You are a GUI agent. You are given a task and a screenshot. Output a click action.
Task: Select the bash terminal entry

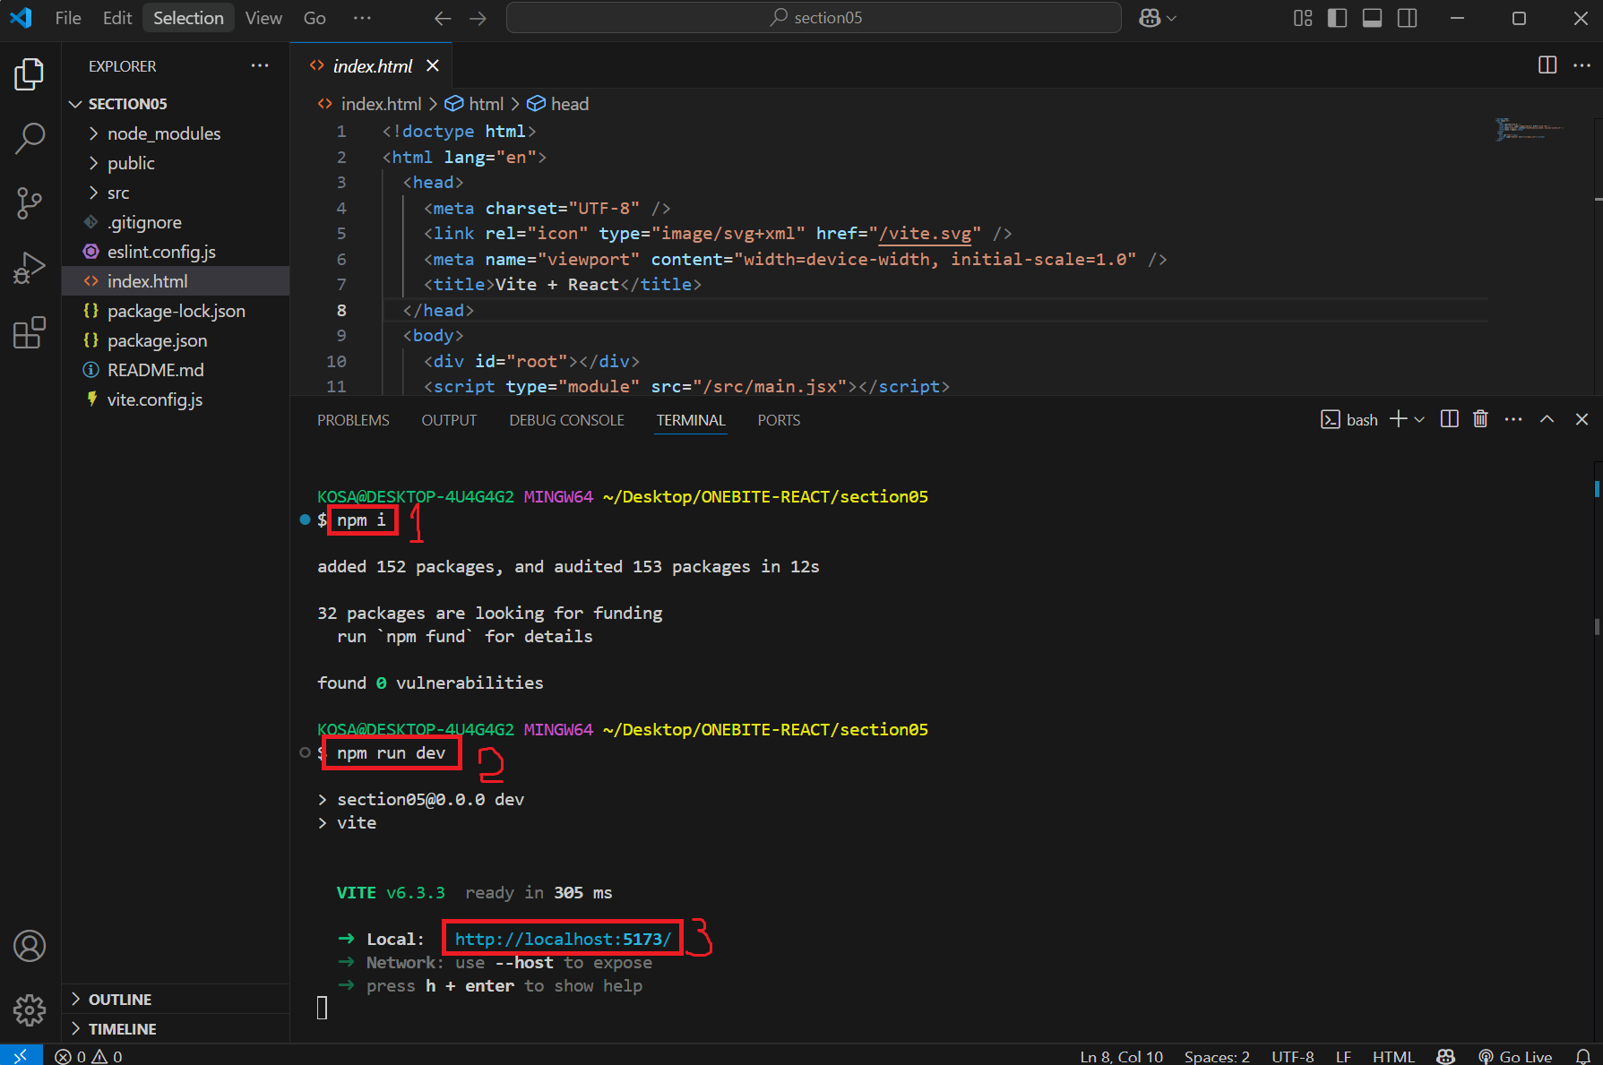(x=1349, y=419)
